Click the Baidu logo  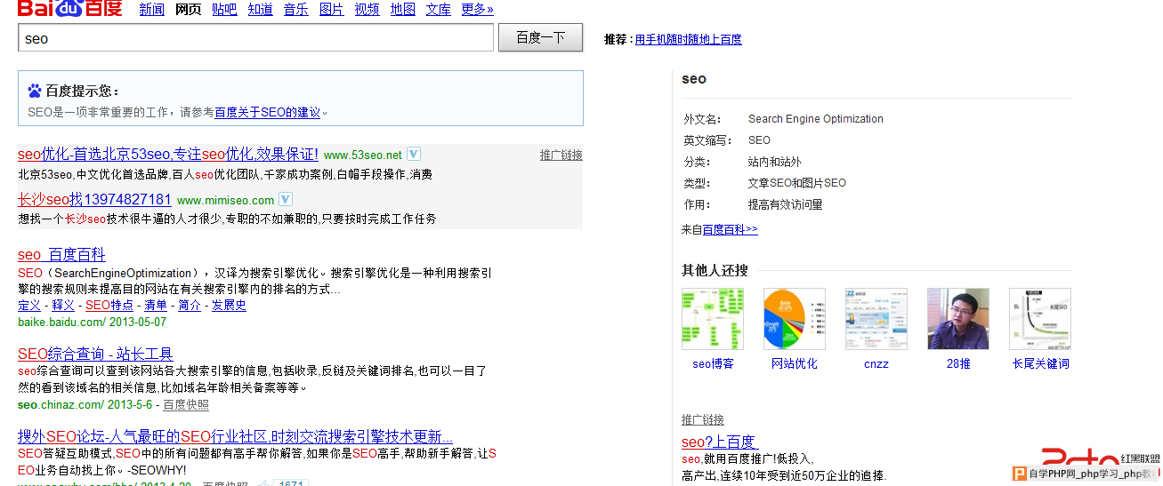click(x=69, y=9)
